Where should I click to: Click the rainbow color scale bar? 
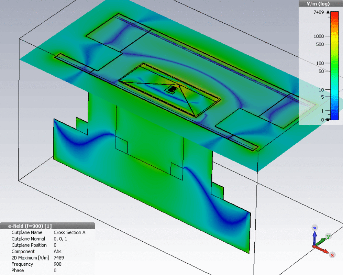click(334, 66)
